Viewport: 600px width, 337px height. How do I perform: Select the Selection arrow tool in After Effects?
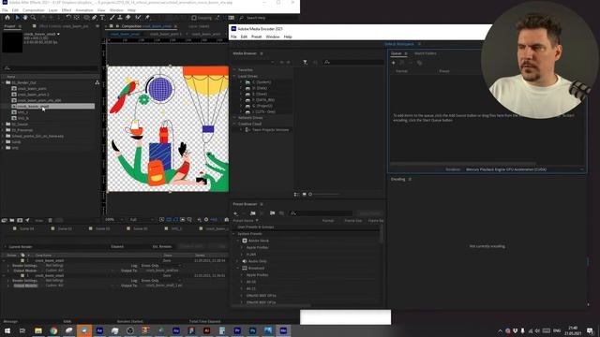tap(17, 18)
